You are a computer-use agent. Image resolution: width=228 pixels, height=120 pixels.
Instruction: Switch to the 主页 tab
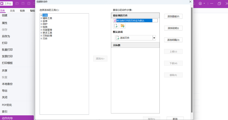(12, 11)
